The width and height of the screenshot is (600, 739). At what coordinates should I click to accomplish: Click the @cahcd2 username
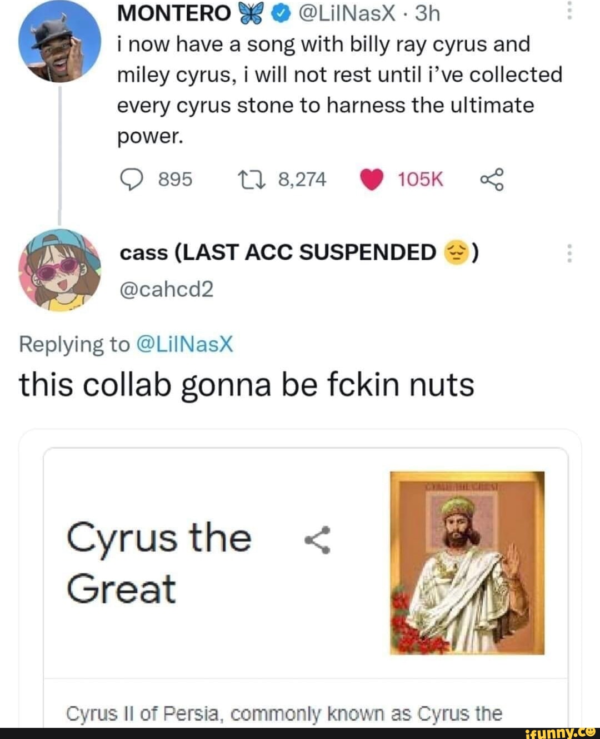click(167, 289)
